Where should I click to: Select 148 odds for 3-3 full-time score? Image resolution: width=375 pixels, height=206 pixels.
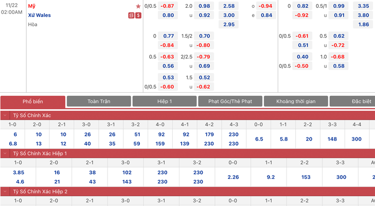pos(332,139)
